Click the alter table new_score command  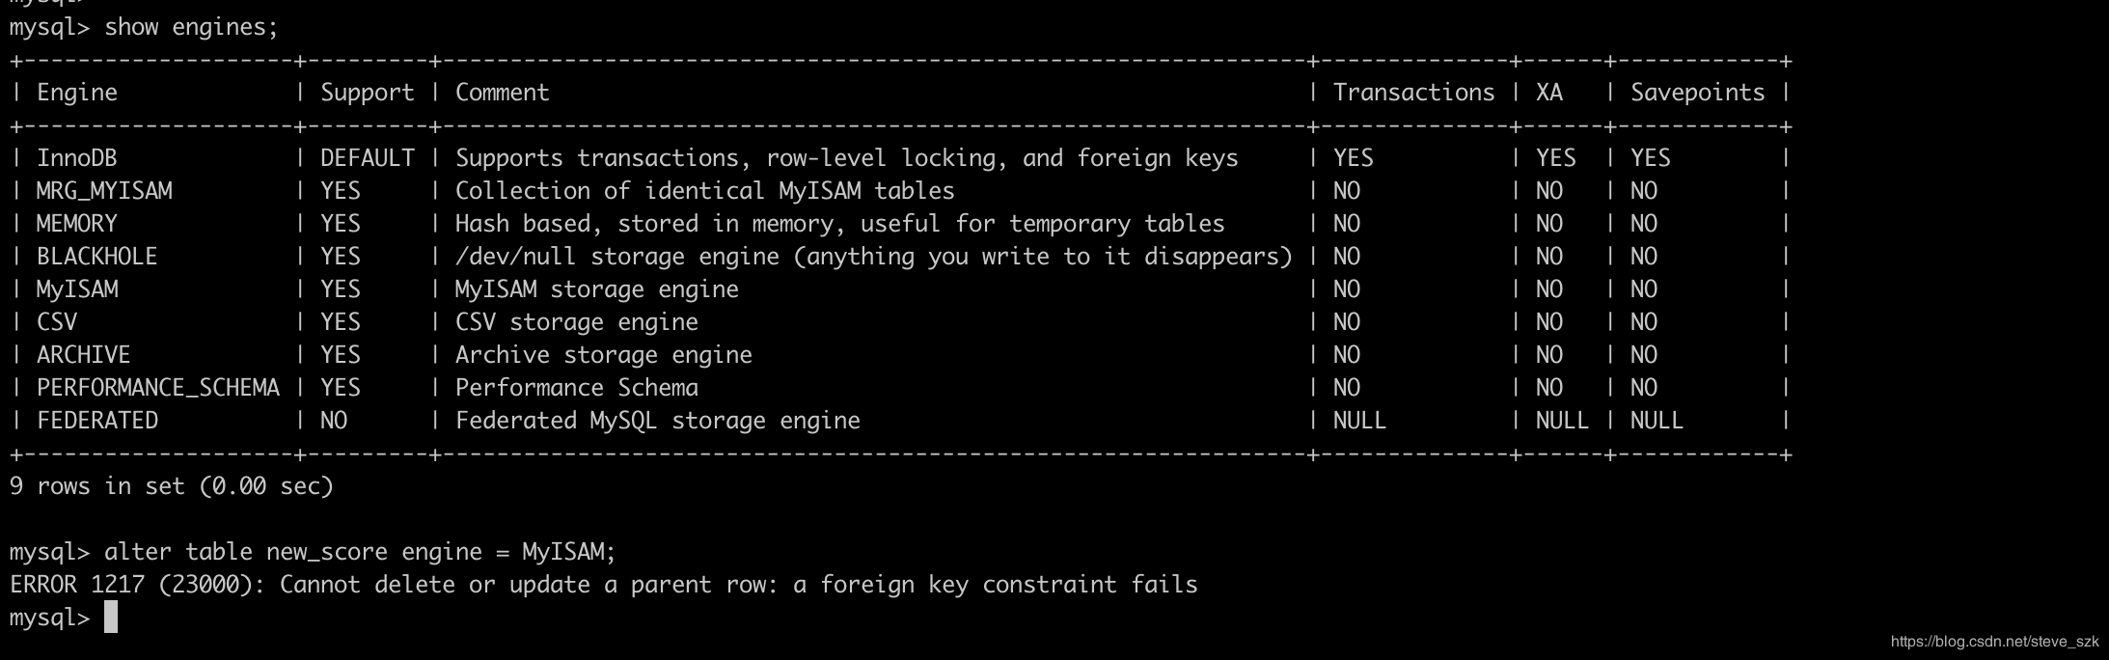pos(360,552)
